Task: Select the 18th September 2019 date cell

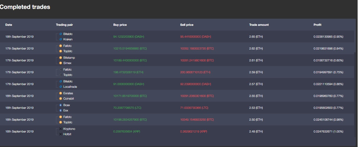Action: click(x=20, y=37)
